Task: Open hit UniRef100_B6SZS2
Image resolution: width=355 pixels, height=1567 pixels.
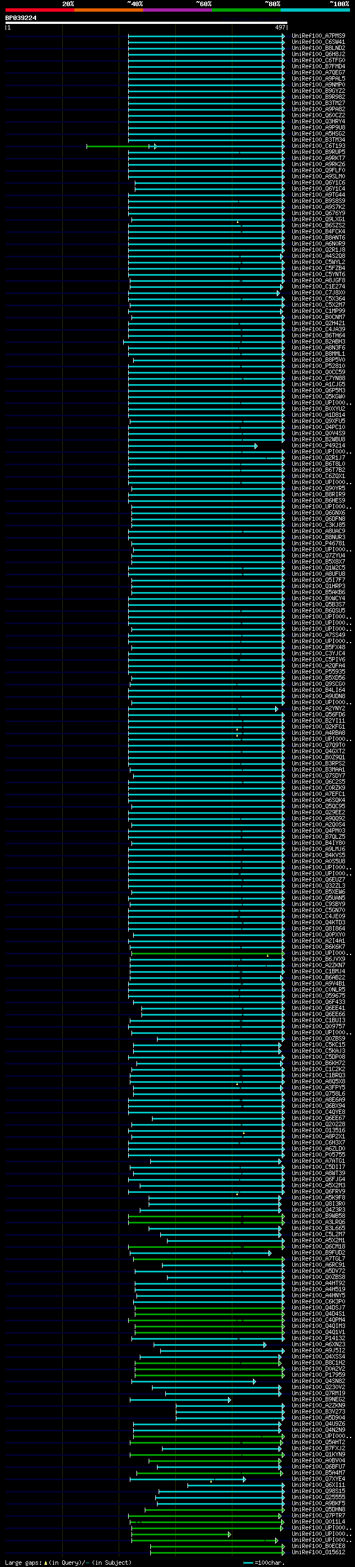Action: [318, 226]
